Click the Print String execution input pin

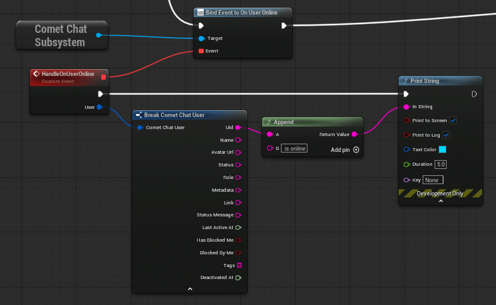(406, 94)
